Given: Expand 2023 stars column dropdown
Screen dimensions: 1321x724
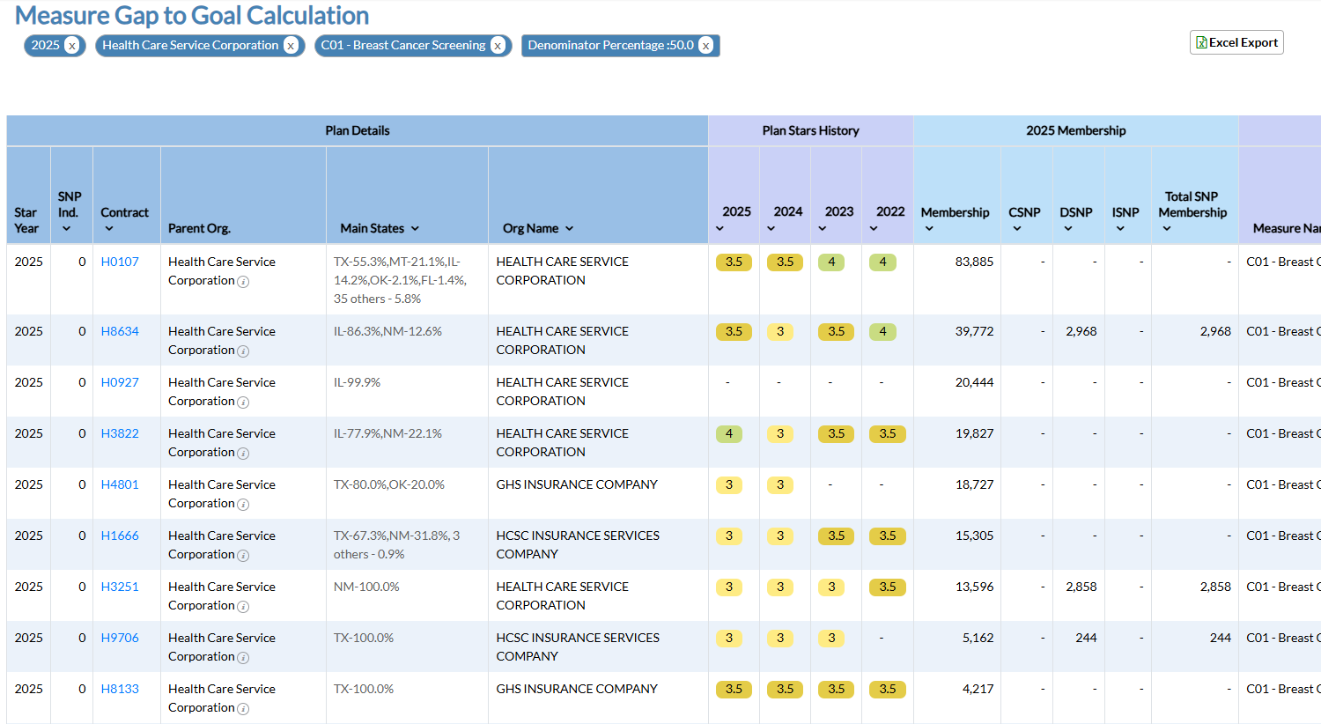Looking at the screenshot, I should point(822,229).
